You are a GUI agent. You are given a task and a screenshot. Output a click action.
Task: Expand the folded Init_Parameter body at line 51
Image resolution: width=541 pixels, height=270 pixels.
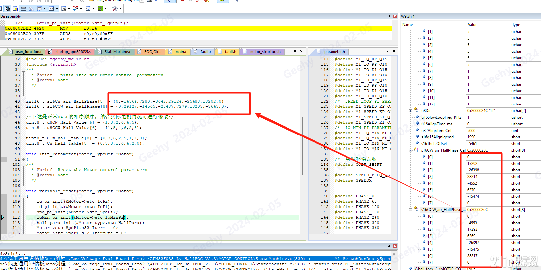(23, 159)
